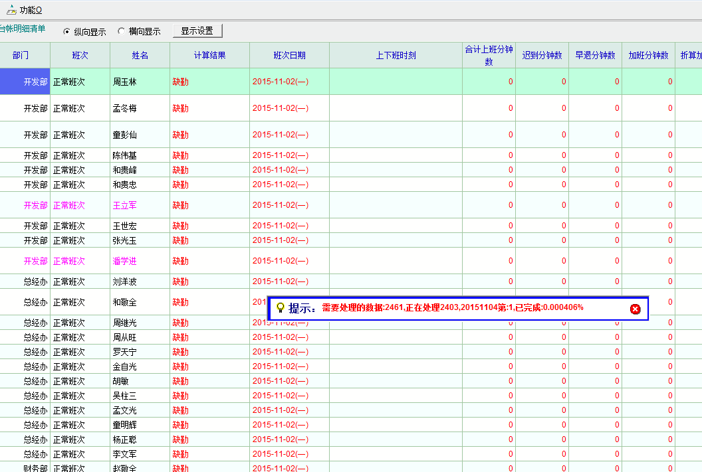Click the 姓名 column header
Image resolution: width=702 pixels, height=472 pixels.
tap(140, 55)
